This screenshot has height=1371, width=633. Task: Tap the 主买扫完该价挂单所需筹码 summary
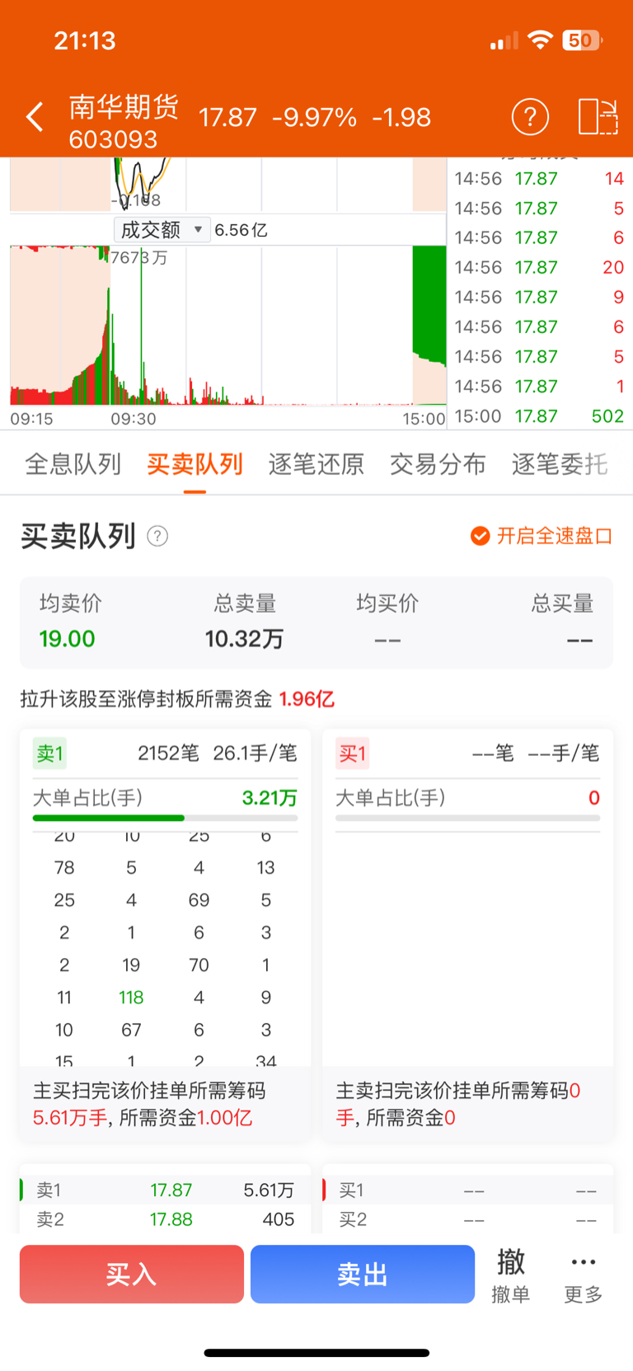coord(165,1105)
